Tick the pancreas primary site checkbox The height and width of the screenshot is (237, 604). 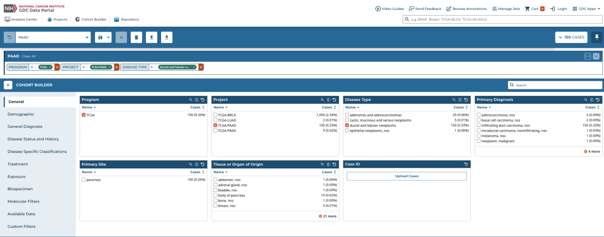tap(83, 180)
